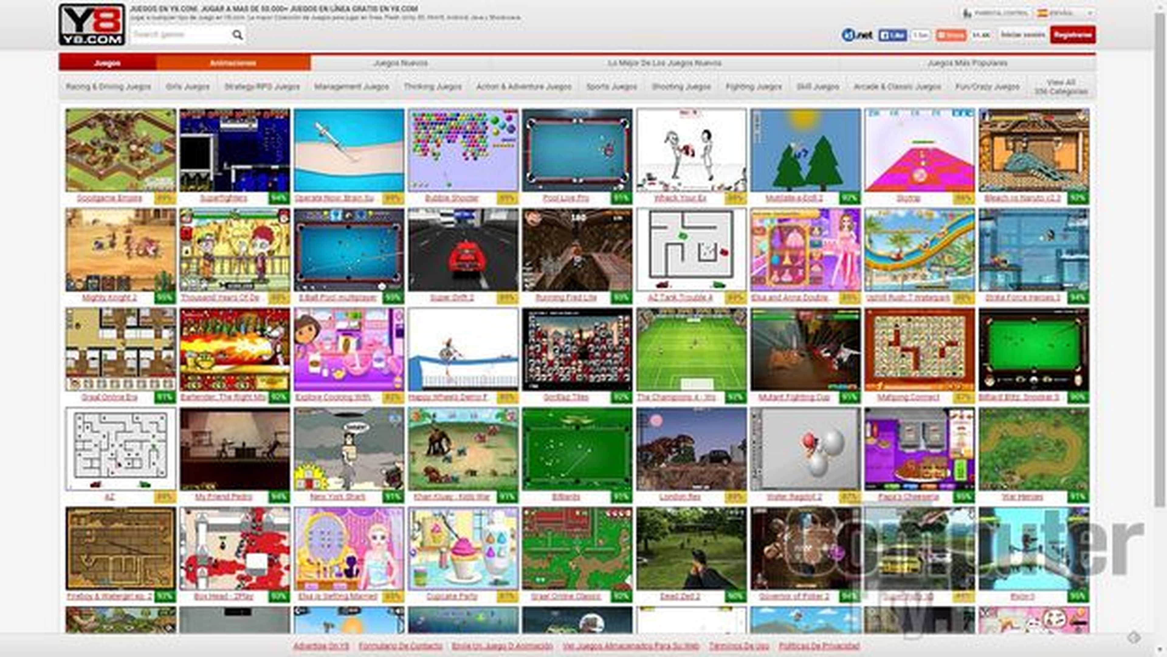Viewport: 1167px width, 657px height.
Task: Click the Governor of Poker 2 link
Action: point(794,597)
